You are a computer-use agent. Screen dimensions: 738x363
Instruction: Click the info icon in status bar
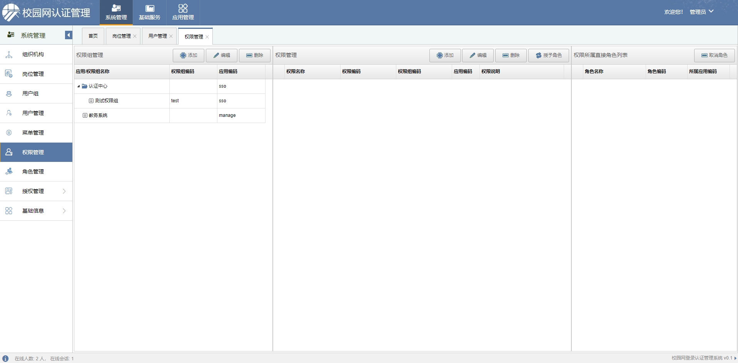[x=5, y=358]
